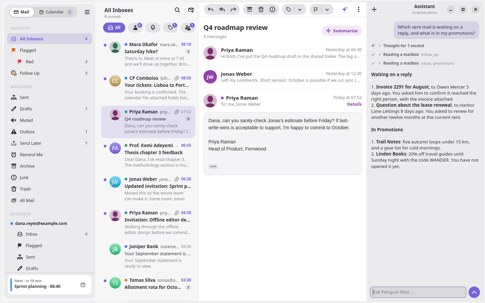The width and height of the screenshot is (485, 303).
Task: Open the Send Later mailbox
Action: [50, 143]
